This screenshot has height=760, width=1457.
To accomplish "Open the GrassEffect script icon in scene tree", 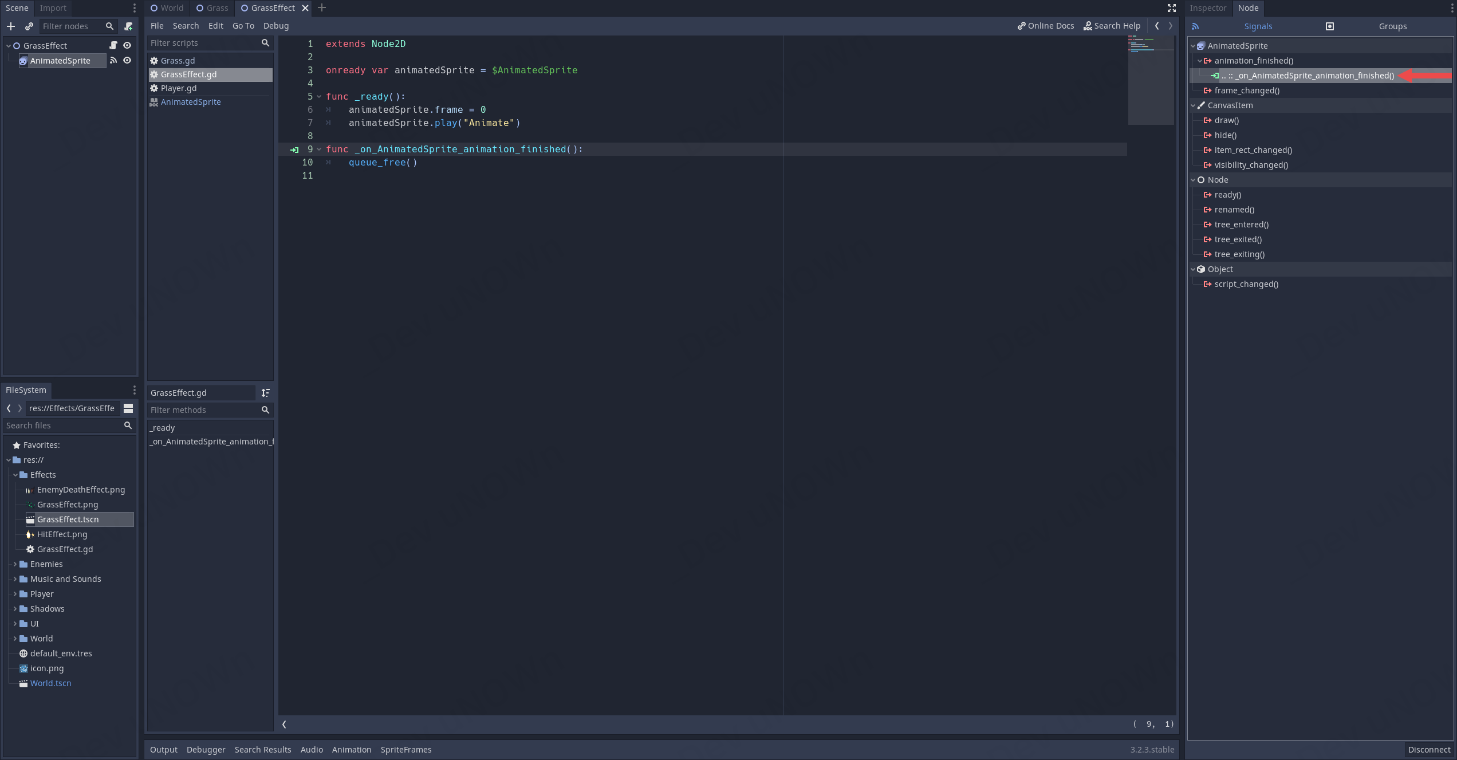I will click(x=113, y=46).
